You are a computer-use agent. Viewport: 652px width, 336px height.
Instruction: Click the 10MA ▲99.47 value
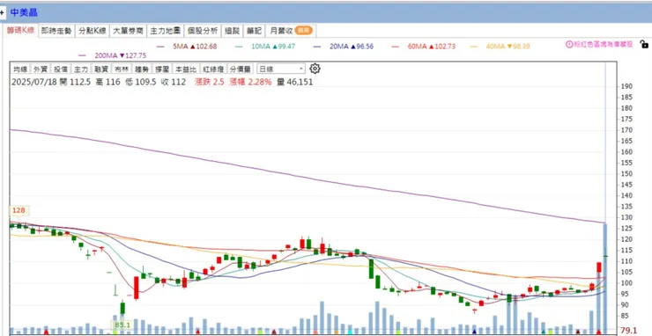(x=273, y=47)
